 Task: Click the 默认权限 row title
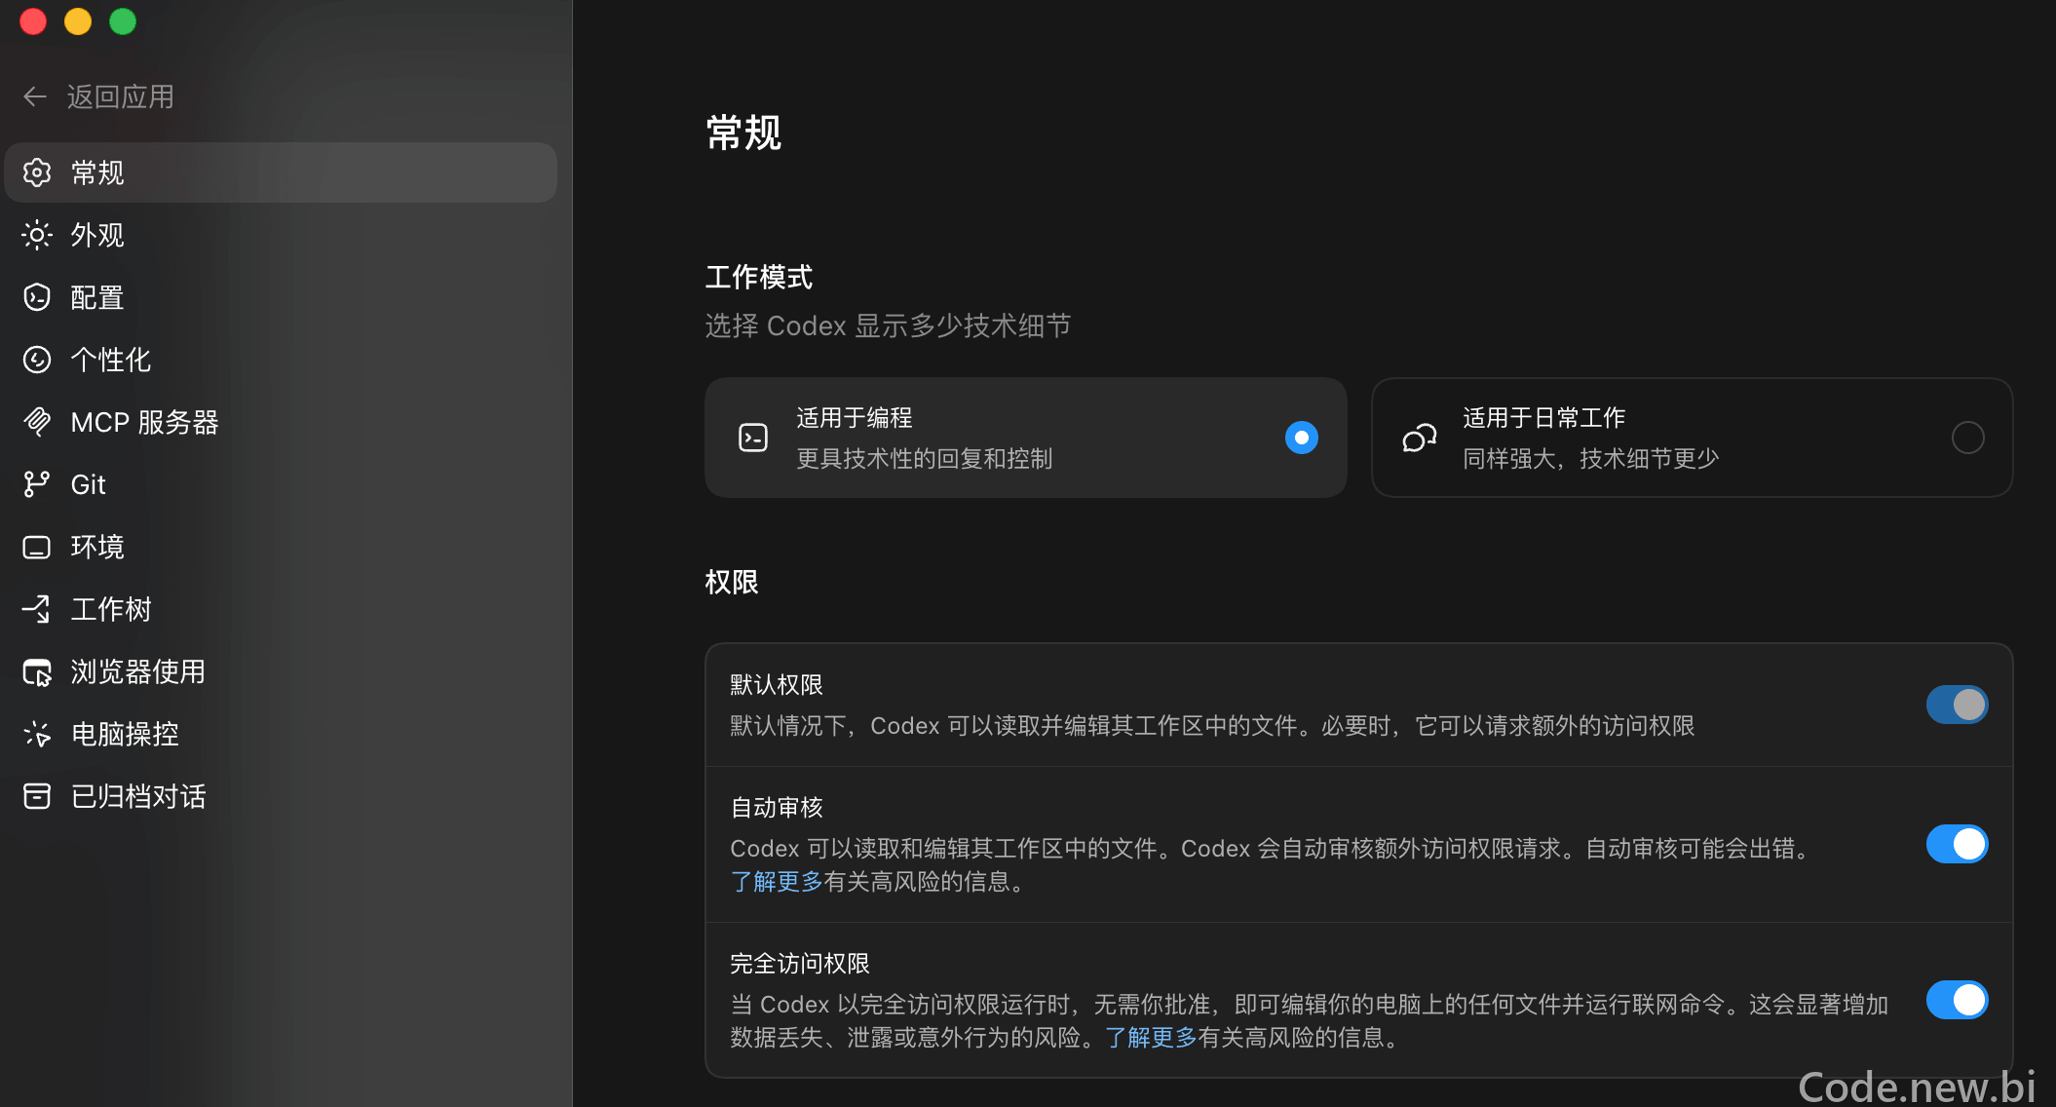[x=777, y=685]
